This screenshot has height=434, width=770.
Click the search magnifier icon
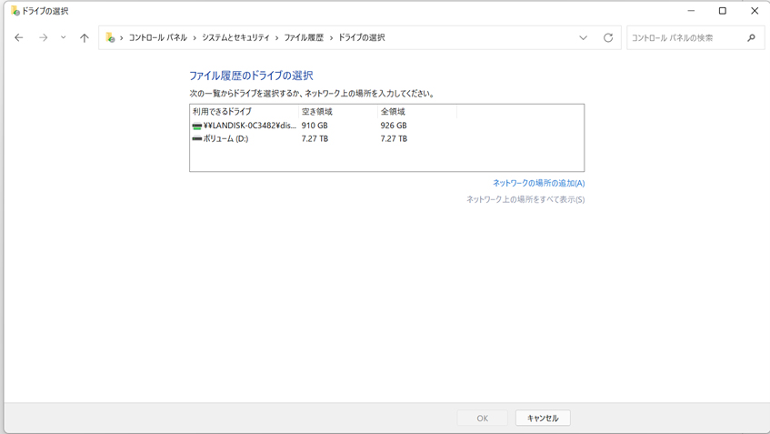coord(751,38)
